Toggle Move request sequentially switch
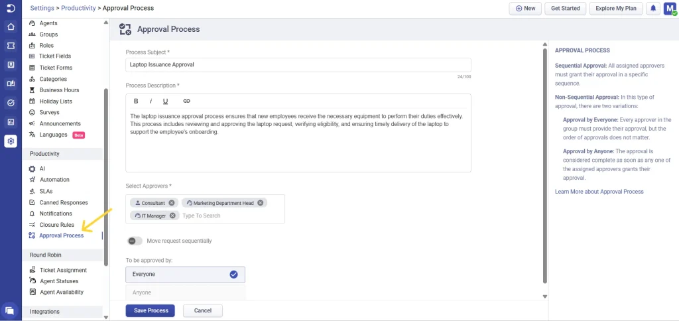The width and height of the screenshot is (679, 321). (x=134, y=241)
